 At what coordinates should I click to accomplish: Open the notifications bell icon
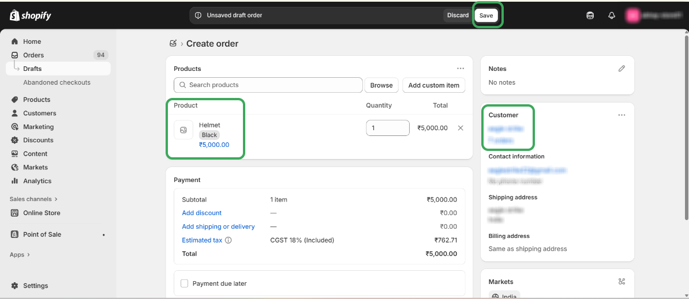pos(612,16)
